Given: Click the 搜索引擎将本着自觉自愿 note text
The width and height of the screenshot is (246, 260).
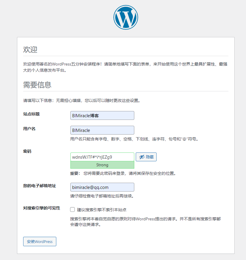Looking at the screenshot, I should (145, 222).
